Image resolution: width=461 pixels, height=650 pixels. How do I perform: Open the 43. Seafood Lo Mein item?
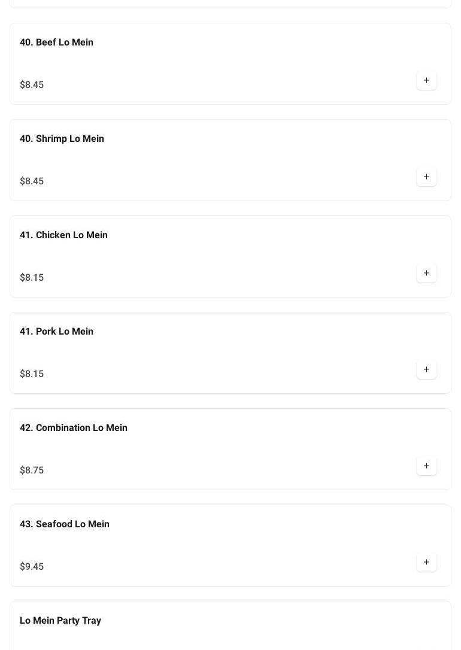pyautogui.click(x=64, y=524)
